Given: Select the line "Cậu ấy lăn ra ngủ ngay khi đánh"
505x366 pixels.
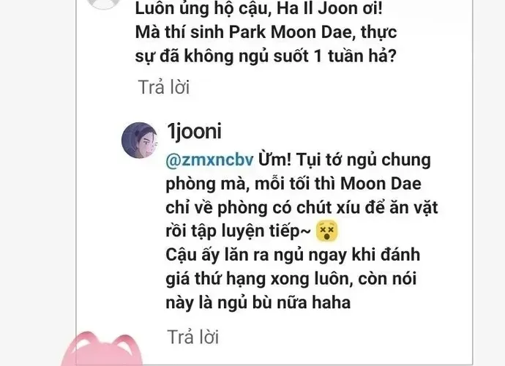Looking at the screenshot, I should tap(293, 255).
